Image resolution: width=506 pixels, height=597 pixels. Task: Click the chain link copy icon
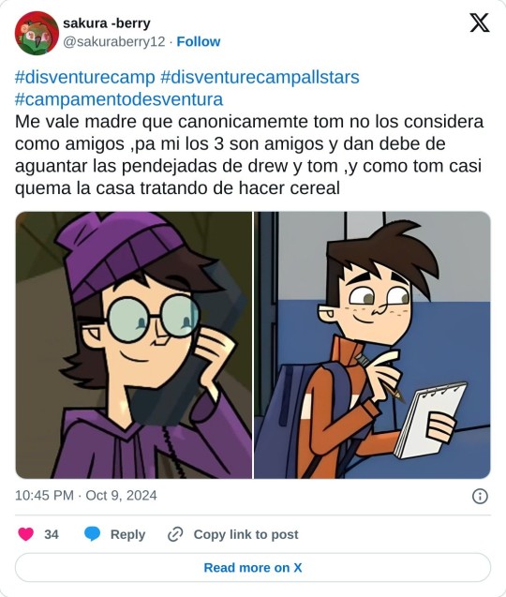[175, 534]
